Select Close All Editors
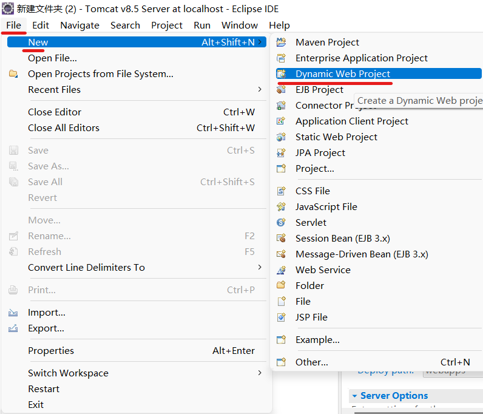Image resolution: width=483 pixels, height=414 pixels. (x=64, y=128)
